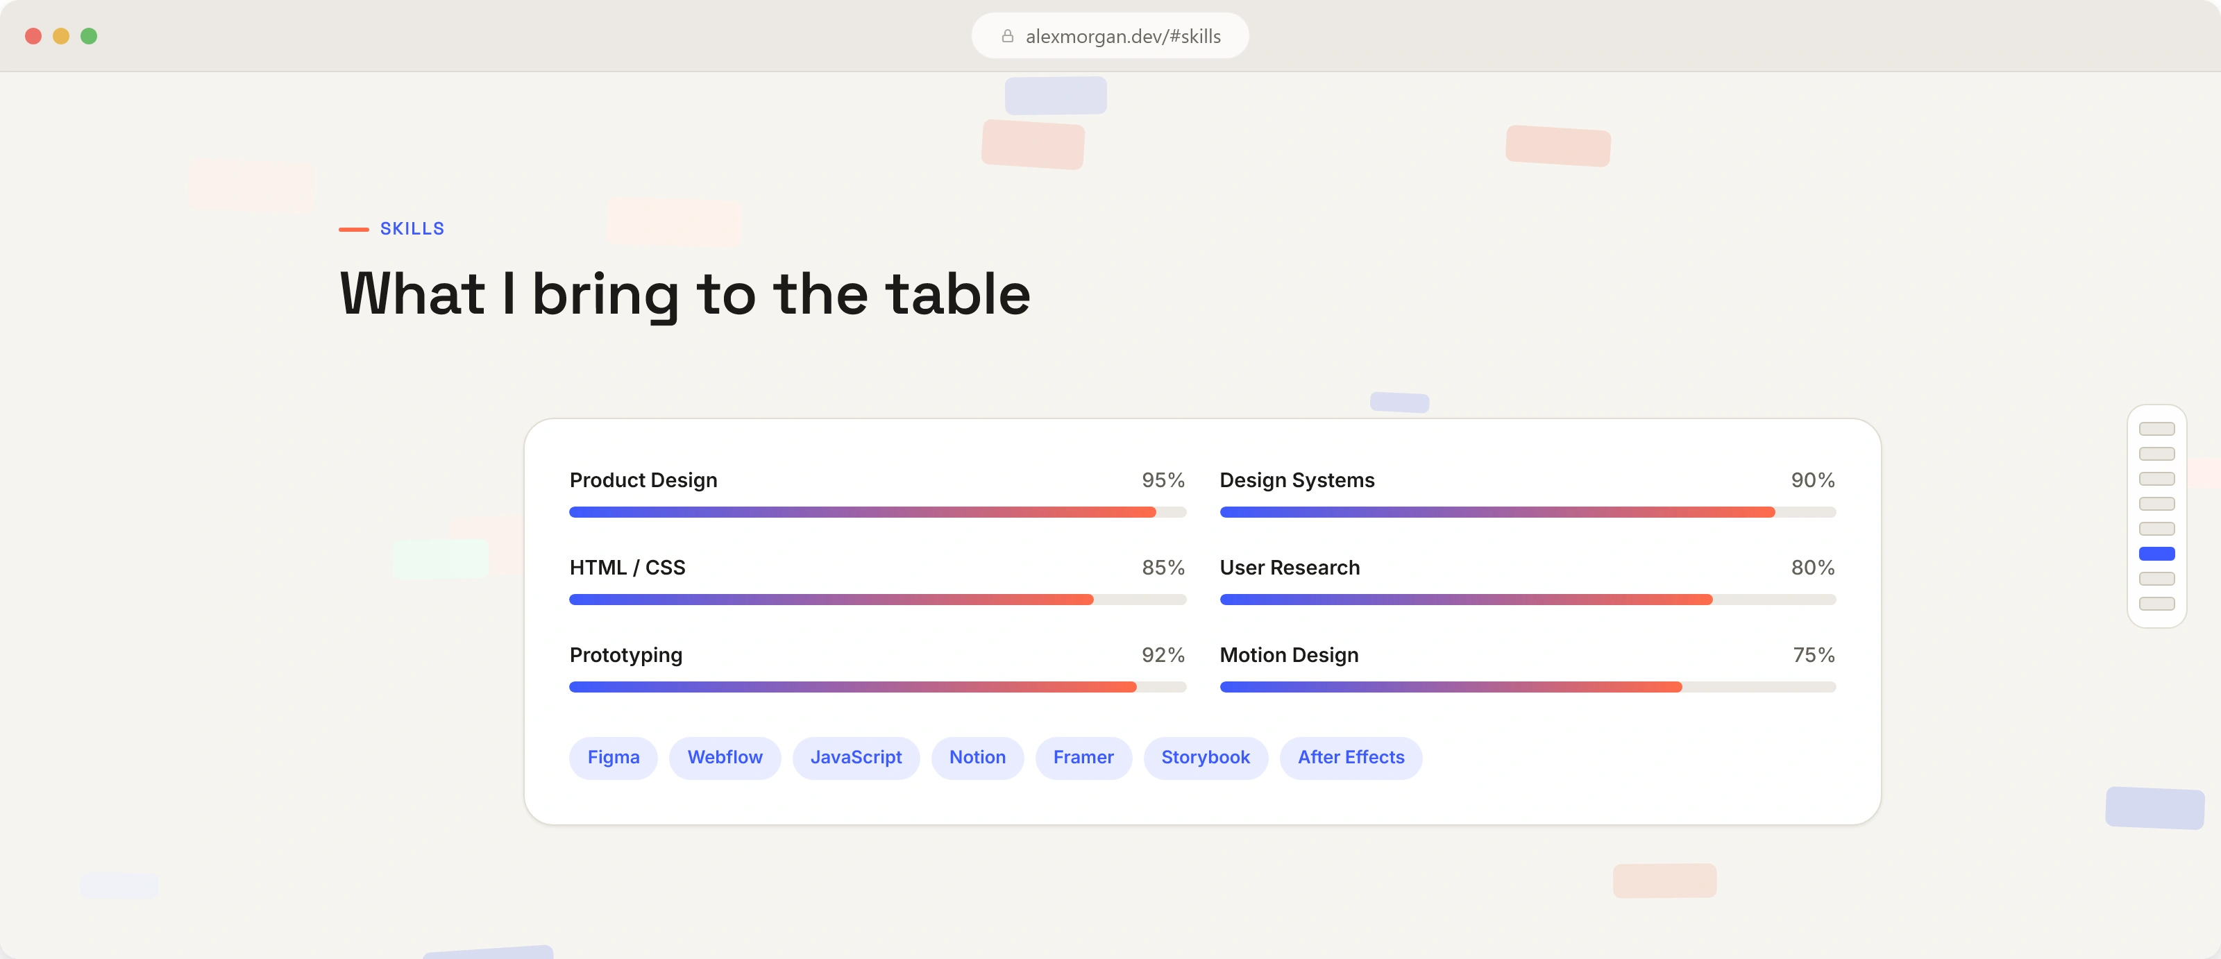Click the yellow window minimize button
Viewport: 2221px width, 959px height.
click(x=61, y=36)
